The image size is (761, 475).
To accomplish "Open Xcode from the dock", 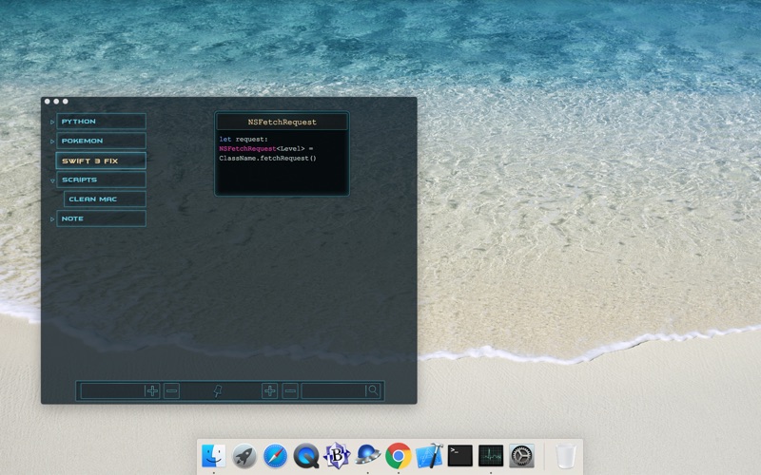I will point(430,456).
